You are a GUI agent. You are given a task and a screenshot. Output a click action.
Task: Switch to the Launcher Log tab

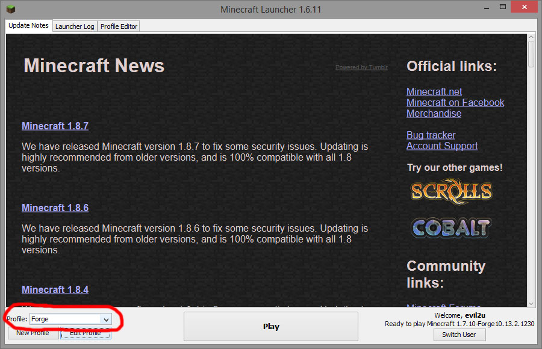click(75, 26)
